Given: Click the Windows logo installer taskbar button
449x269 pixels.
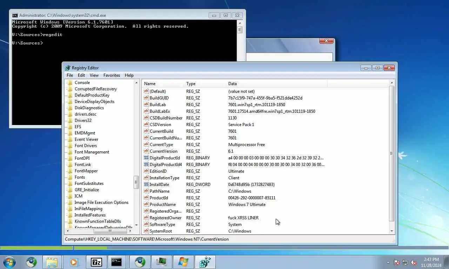Looking at the screenshot, I should (x=183, y=262).
